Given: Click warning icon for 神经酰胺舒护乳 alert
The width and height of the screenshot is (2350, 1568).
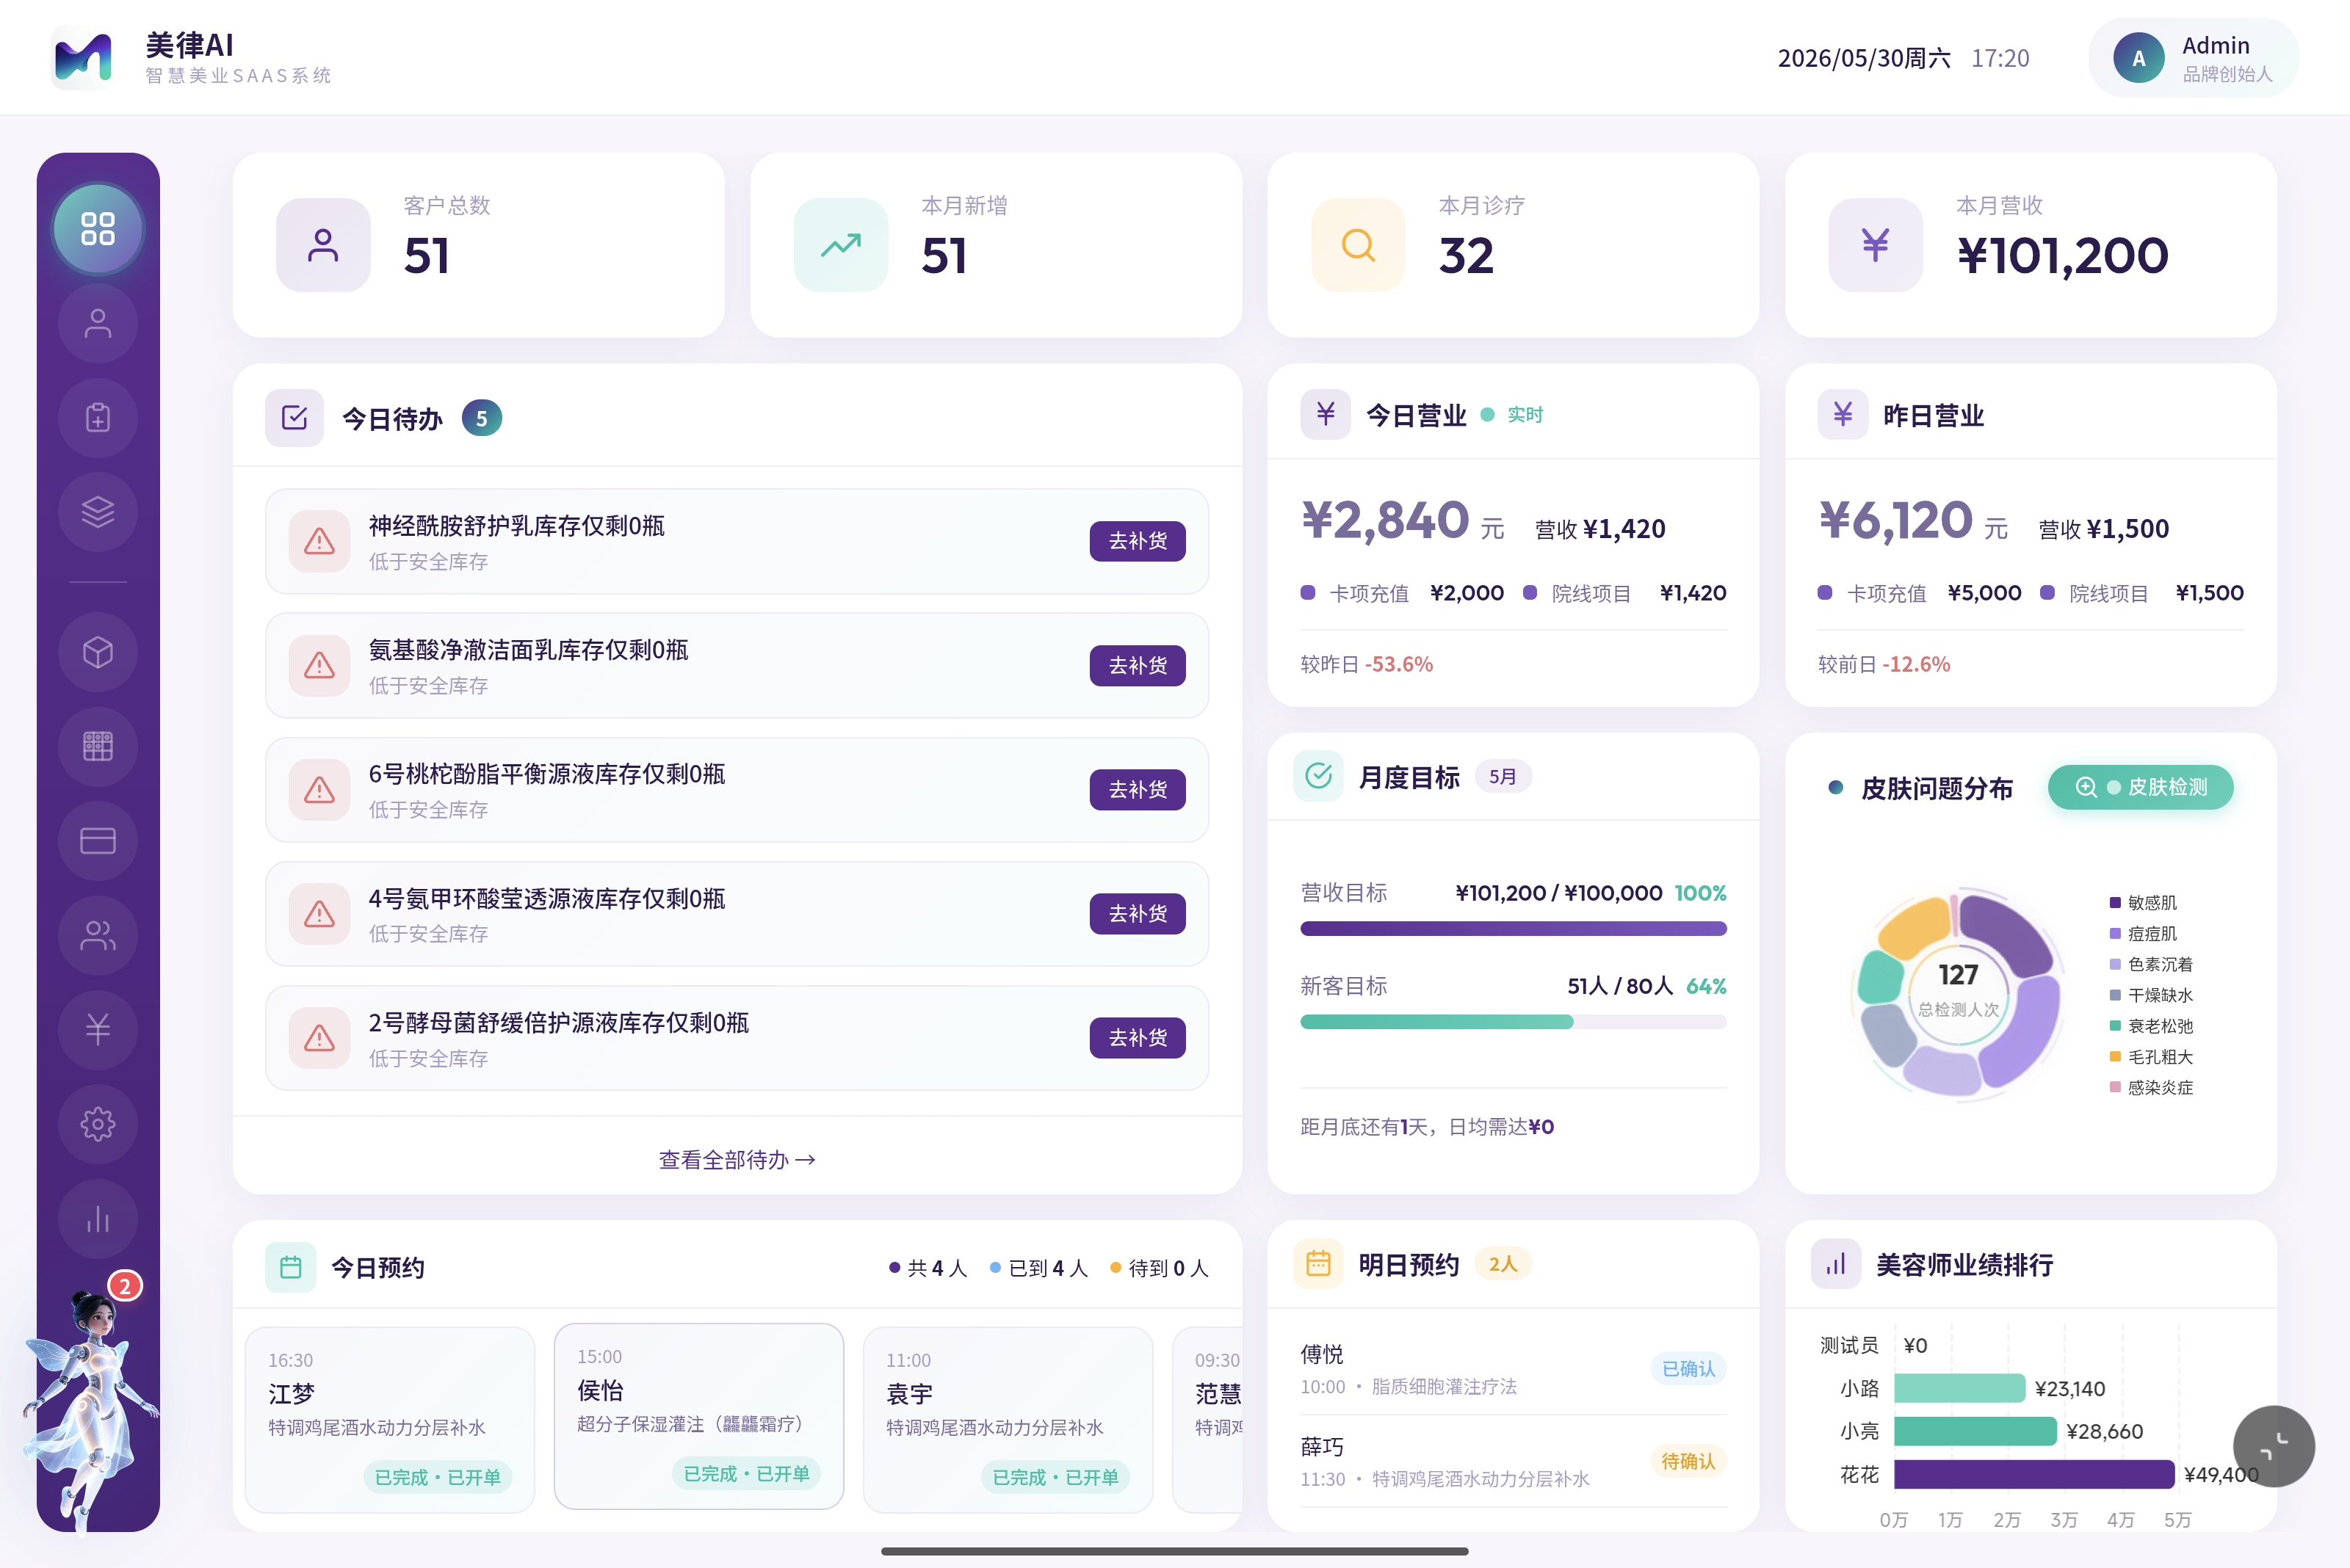Looking at the screenshot, I should [x=319, y=541].
